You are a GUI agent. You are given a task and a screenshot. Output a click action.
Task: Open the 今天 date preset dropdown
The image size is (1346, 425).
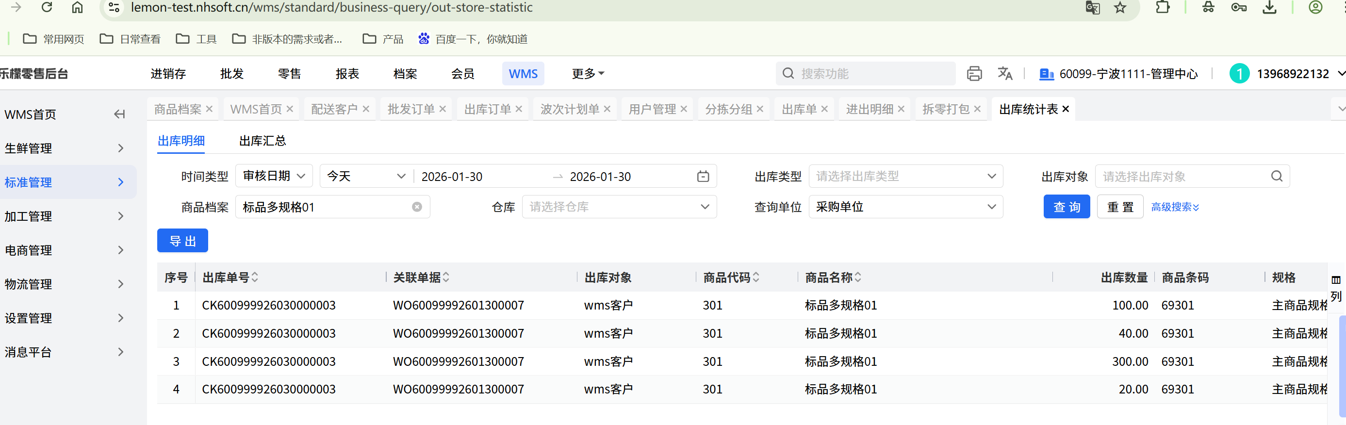click(366, 176)
